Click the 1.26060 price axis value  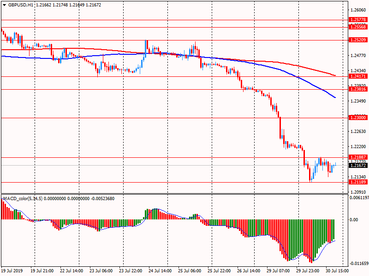[x=358, y=10]
